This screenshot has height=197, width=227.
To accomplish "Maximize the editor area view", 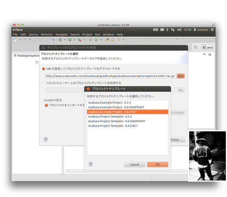I will 210,55.
